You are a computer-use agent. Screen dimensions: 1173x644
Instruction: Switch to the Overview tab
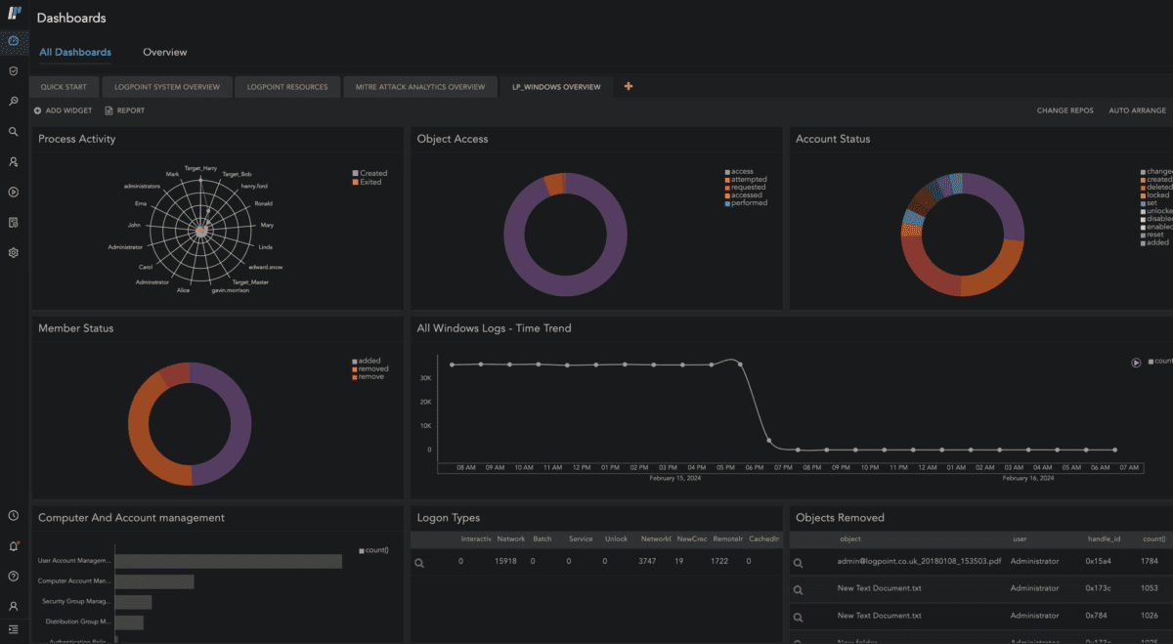coord(164,52)
